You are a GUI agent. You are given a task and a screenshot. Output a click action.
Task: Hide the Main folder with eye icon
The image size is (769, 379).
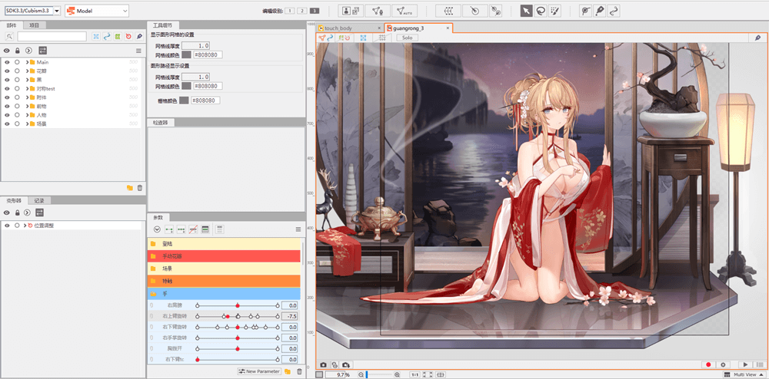click(x=7, y=61)
